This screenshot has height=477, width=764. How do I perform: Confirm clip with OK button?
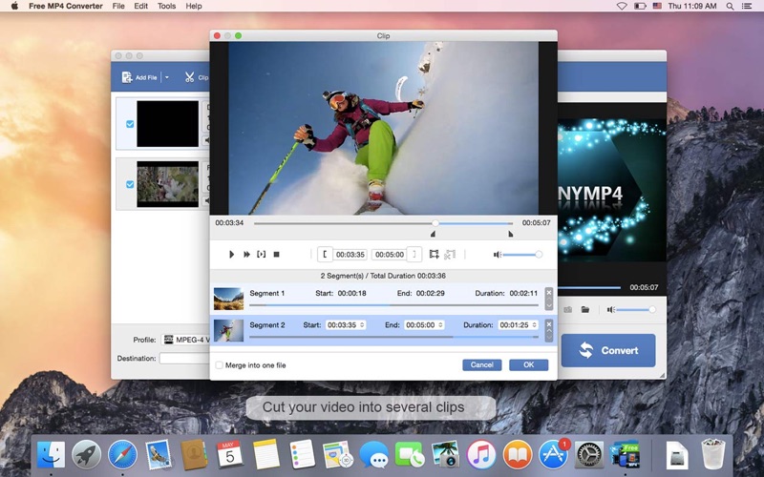point(529,365)
